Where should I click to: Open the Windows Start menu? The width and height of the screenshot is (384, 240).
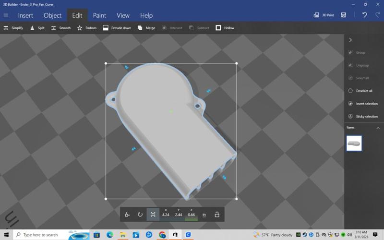tap(6, 235)
